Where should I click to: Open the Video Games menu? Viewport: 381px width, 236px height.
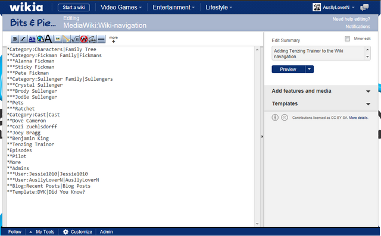(121, 7)
